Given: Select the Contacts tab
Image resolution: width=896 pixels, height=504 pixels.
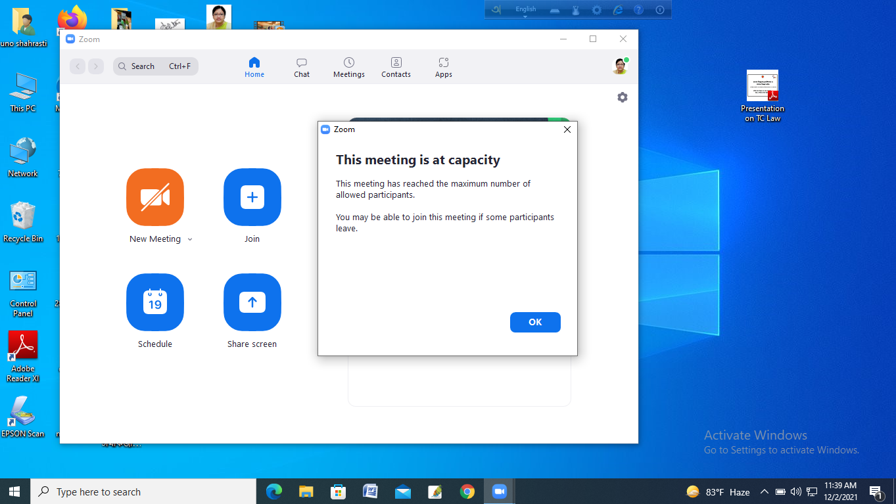Looking at the screenshot, I should 396,67.
